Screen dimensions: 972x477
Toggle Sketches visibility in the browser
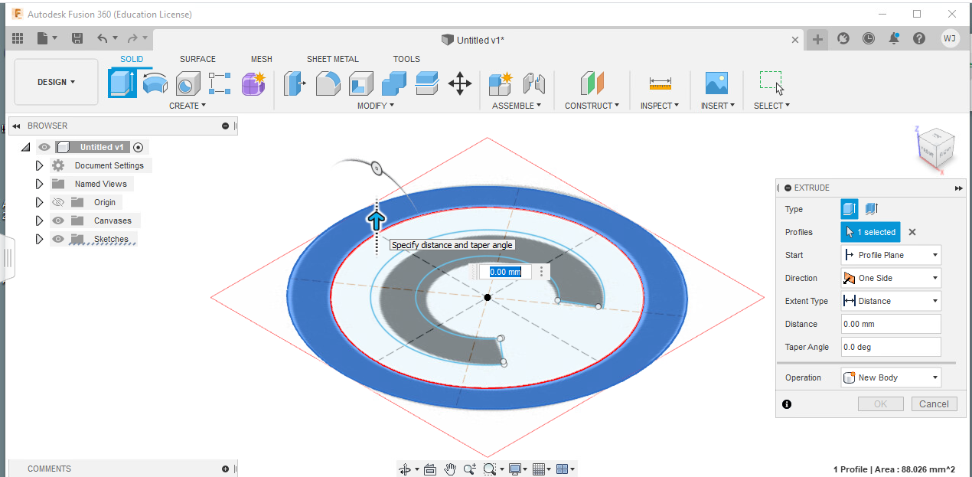pyautogui.click(x=57, y=238)
